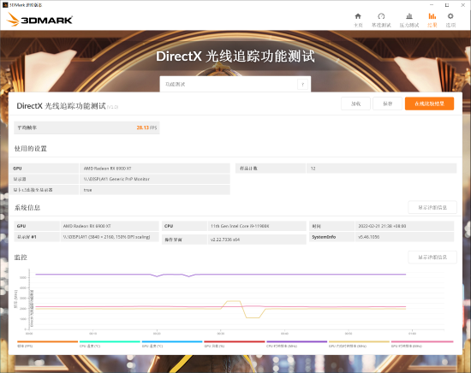Click the question mark help icon
This screenshot has width=471, height=373.
tap(302, 85)
